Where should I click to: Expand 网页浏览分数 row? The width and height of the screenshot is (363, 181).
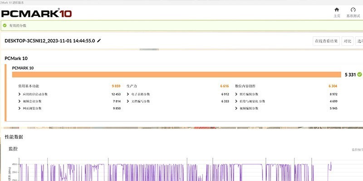point(20,108)
